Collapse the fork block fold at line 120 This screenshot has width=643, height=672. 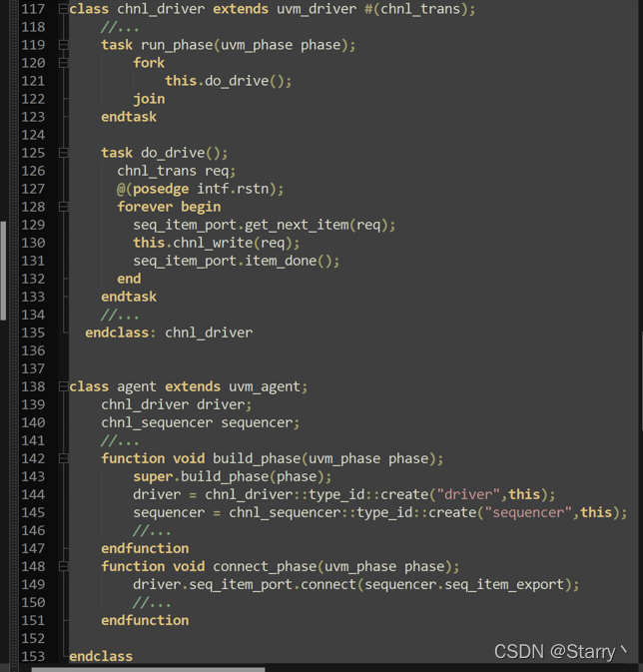click(x=64, y=63)
